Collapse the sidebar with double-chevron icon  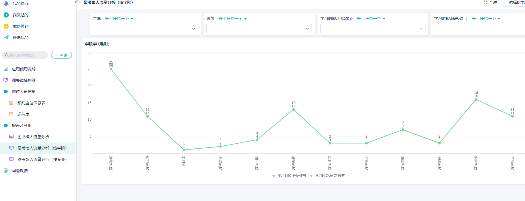coord(76,2)
